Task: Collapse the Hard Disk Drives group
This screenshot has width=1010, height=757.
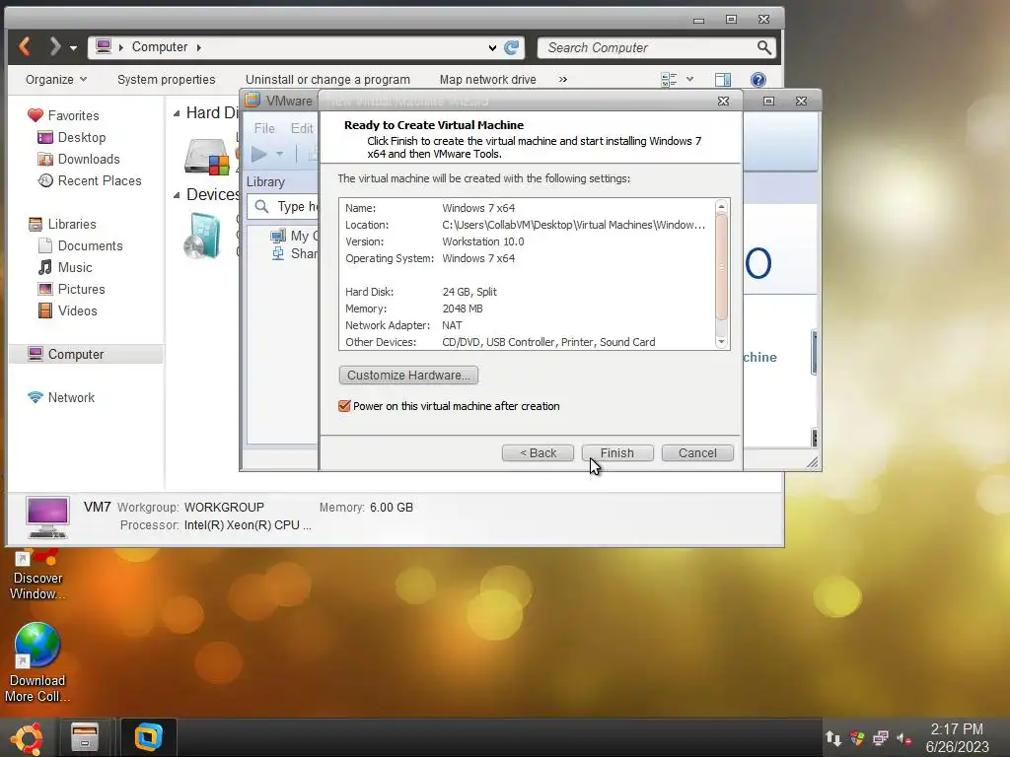Action: click(177, 113)
